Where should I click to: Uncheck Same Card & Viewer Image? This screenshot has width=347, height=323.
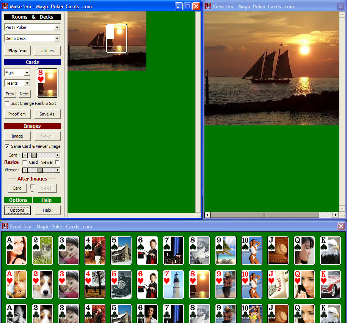tap(7, 146)
